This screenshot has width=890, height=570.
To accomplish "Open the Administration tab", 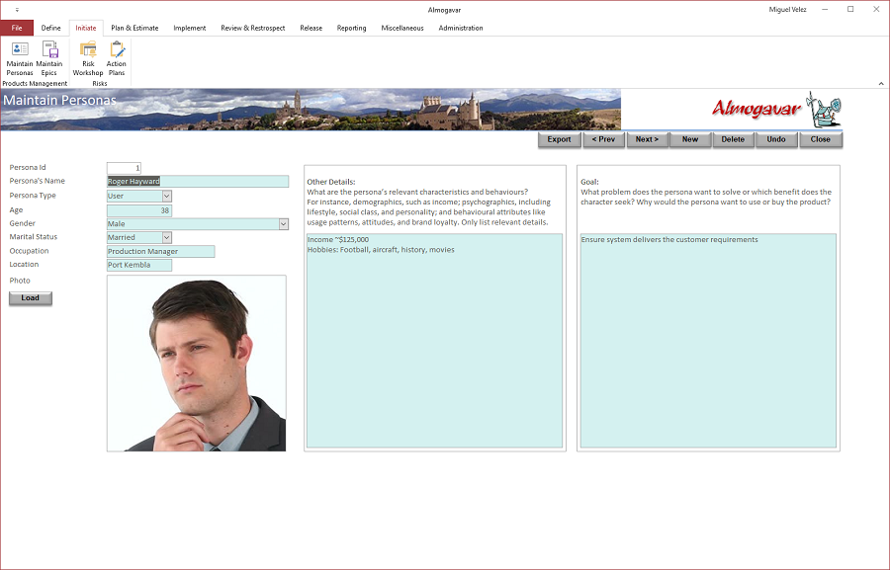I will (461, 28).
